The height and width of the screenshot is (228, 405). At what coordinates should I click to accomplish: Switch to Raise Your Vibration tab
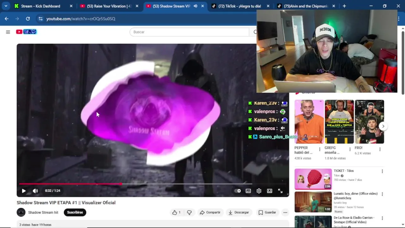coord(109,6)
